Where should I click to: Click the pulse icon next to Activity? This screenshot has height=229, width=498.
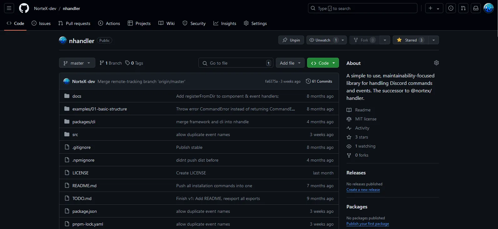point(349,128)
